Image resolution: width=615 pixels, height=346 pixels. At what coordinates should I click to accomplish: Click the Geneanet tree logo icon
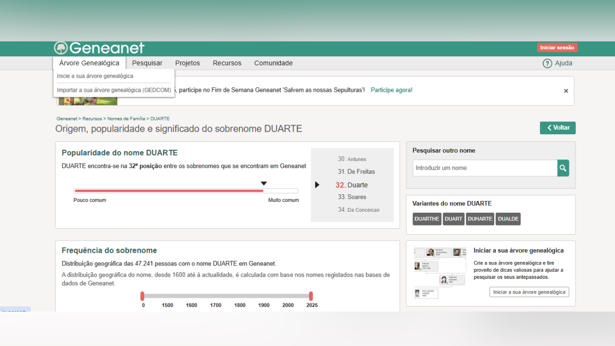[x=61, y=48]
